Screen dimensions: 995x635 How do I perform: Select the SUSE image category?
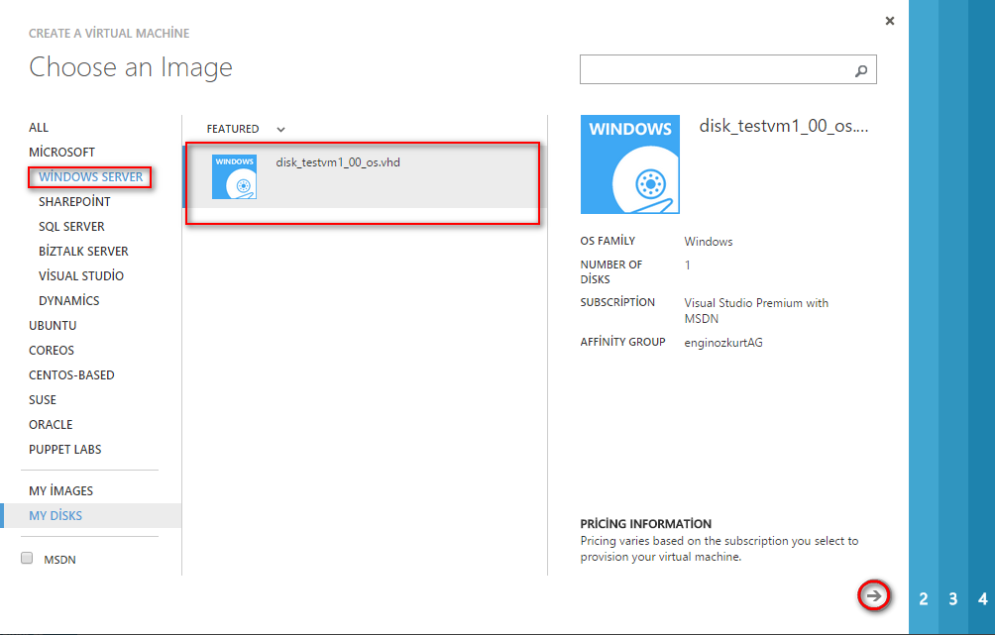(x=43, y=399)
